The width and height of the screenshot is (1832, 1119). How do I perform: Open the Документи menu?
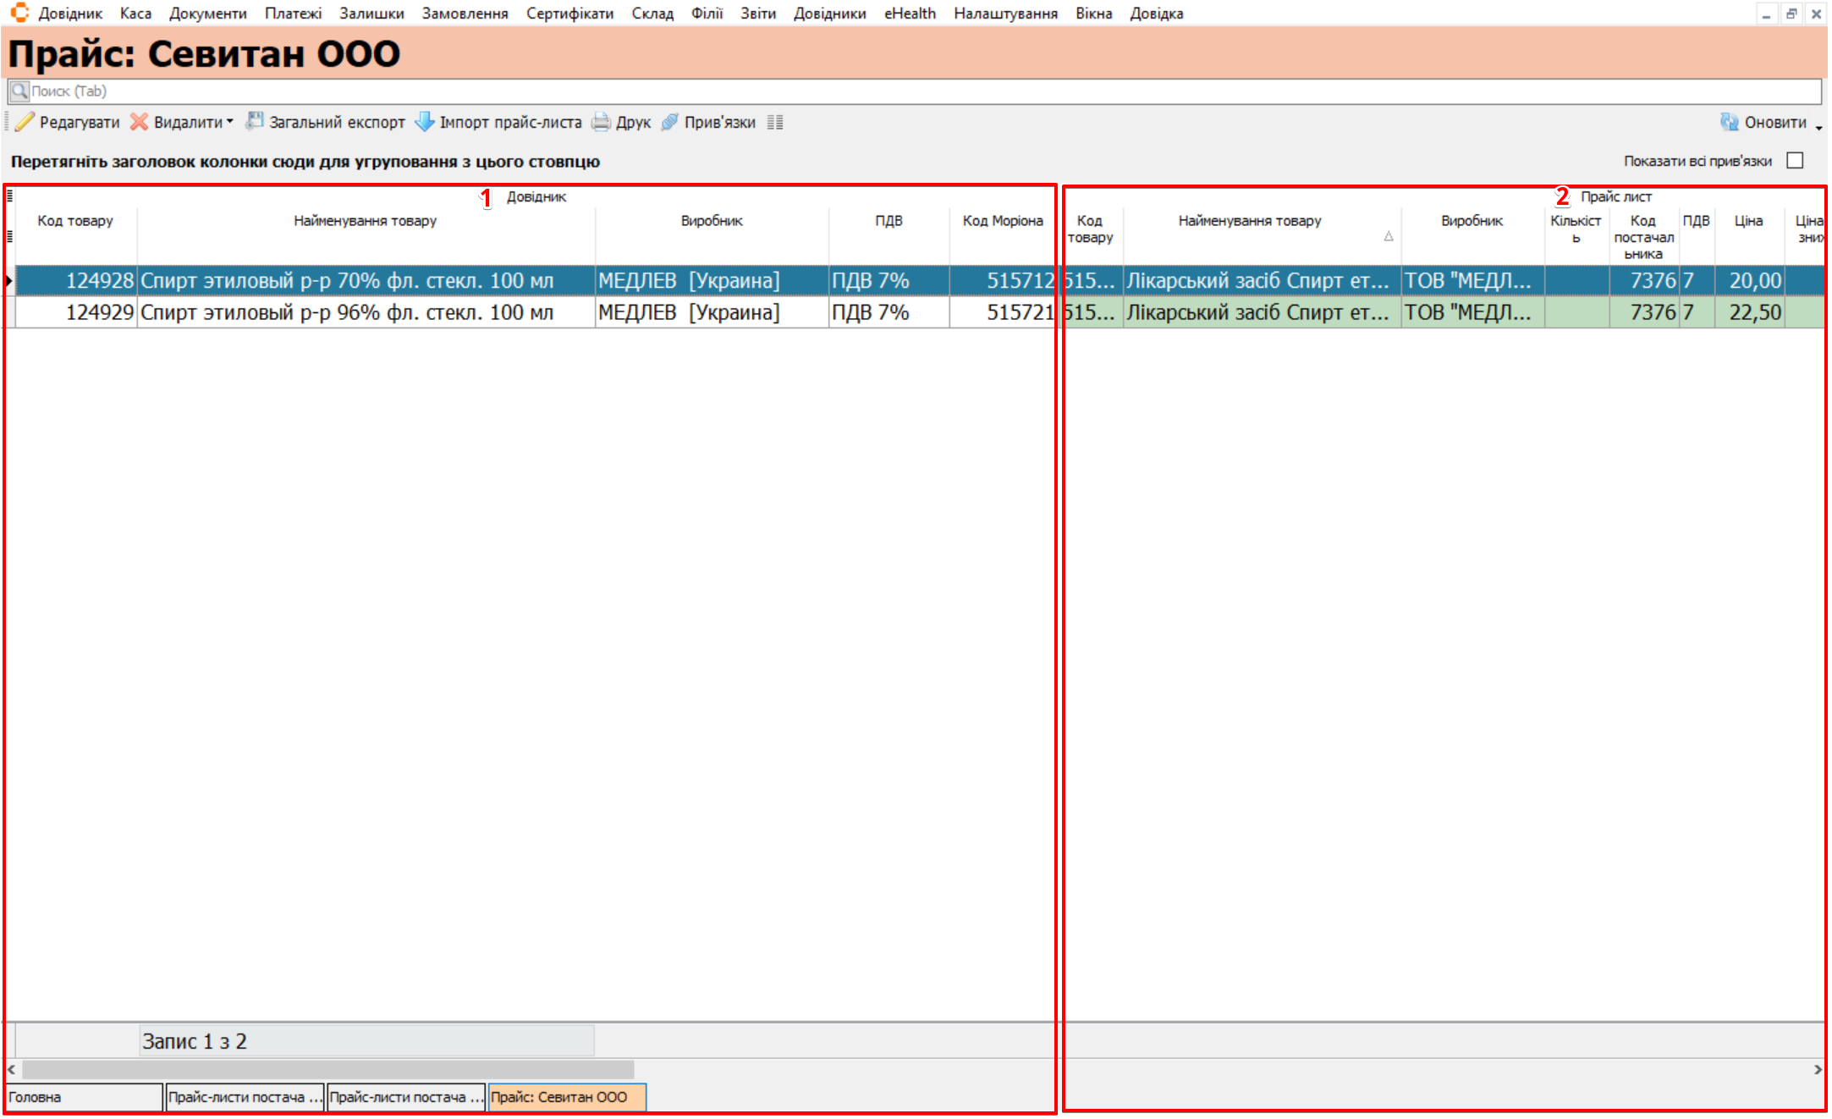tap(207, 14)
